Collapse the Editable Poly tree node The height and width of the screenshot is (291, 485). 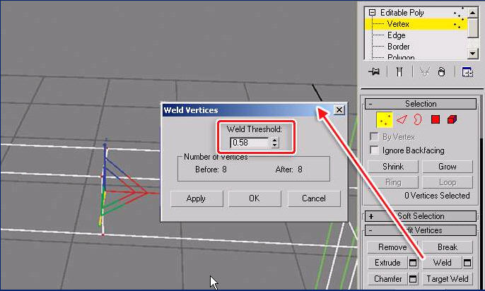[372, 13]
